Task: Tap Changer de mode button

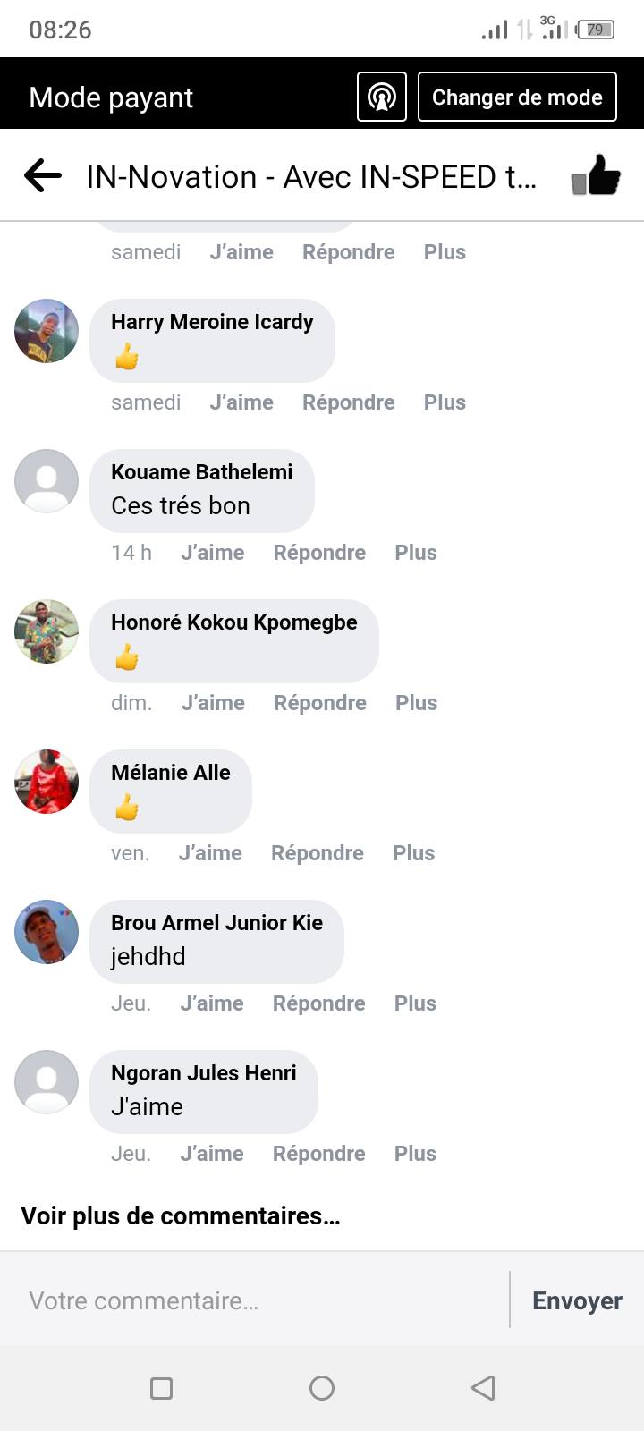Action: coord(517,97)
